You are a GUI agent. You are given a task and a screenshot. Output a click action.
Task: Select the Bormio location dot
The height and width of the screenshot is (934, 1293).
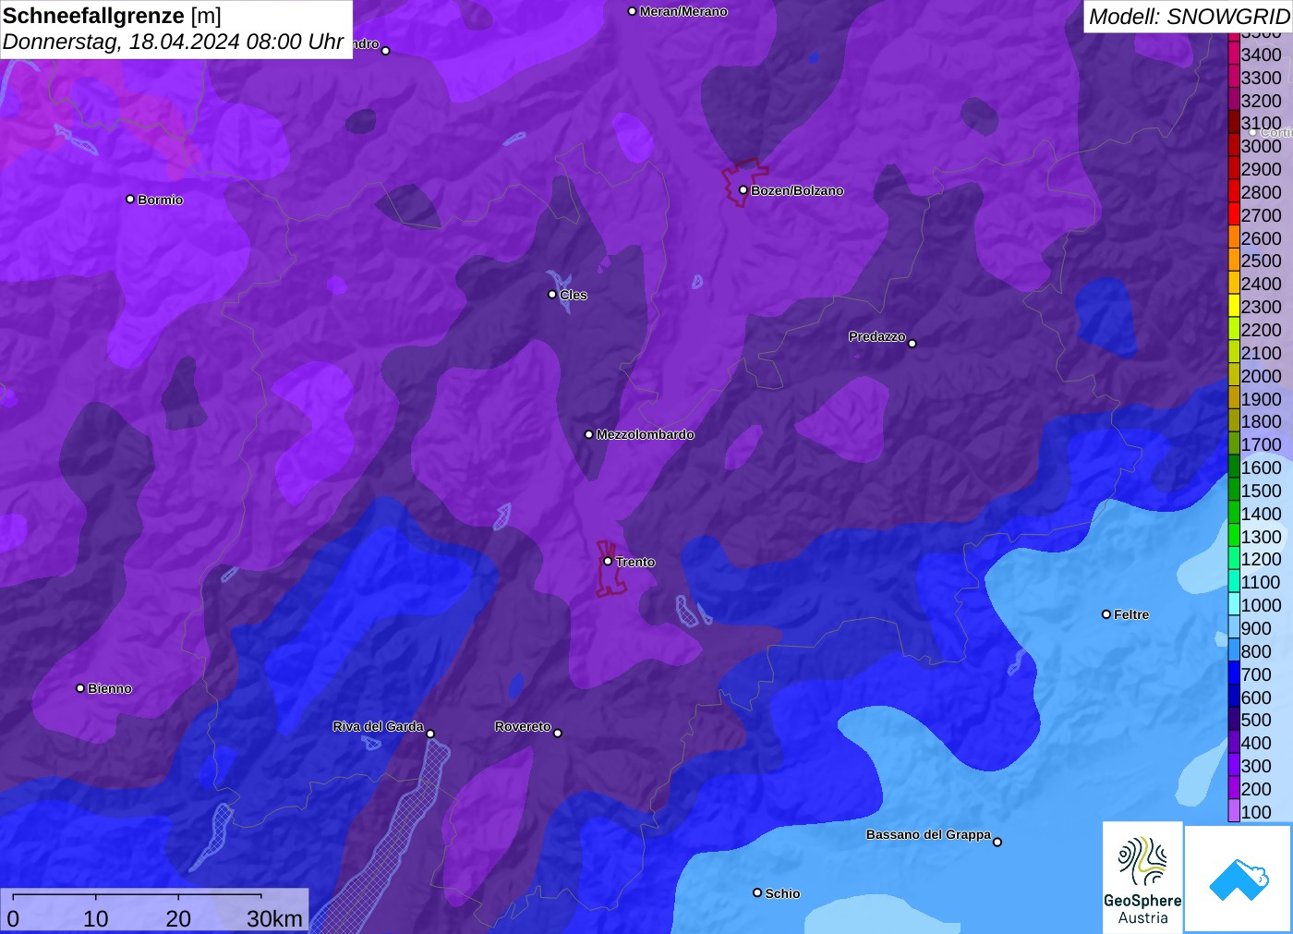(x=130, y=199)
